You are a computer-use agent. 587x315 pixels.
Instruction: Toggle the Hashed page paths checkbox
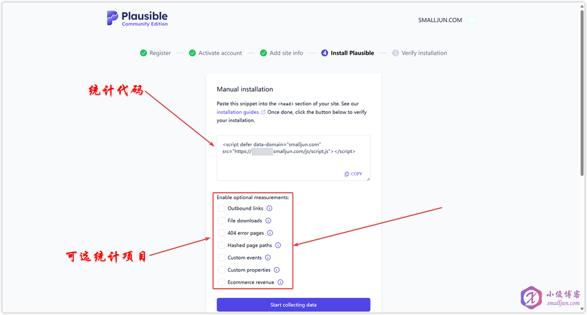222,245
